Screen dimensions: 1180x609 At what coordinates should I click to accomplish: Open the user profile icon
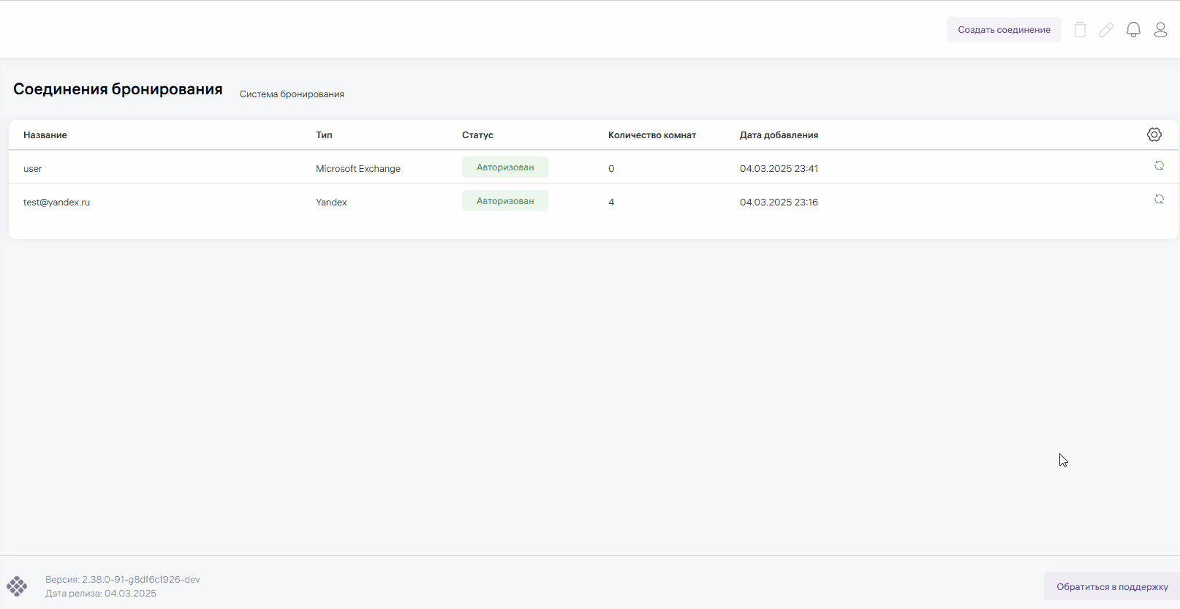(1160, 30)
